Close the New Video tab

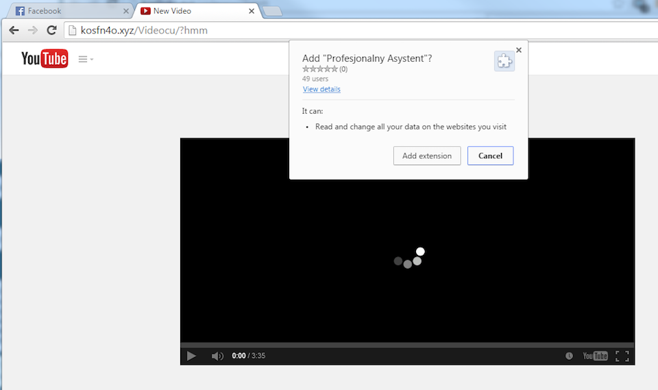252,11
